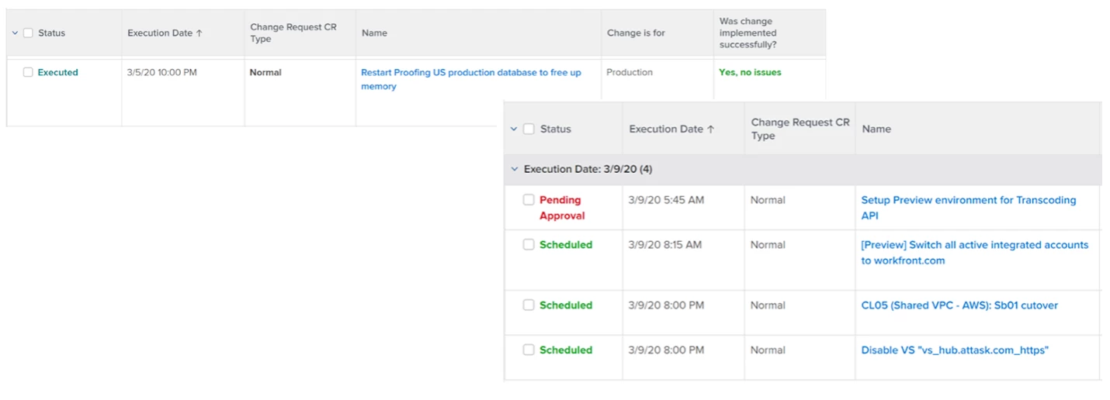Open Setup Preview environment for Transcoding API

pos(968,200)
